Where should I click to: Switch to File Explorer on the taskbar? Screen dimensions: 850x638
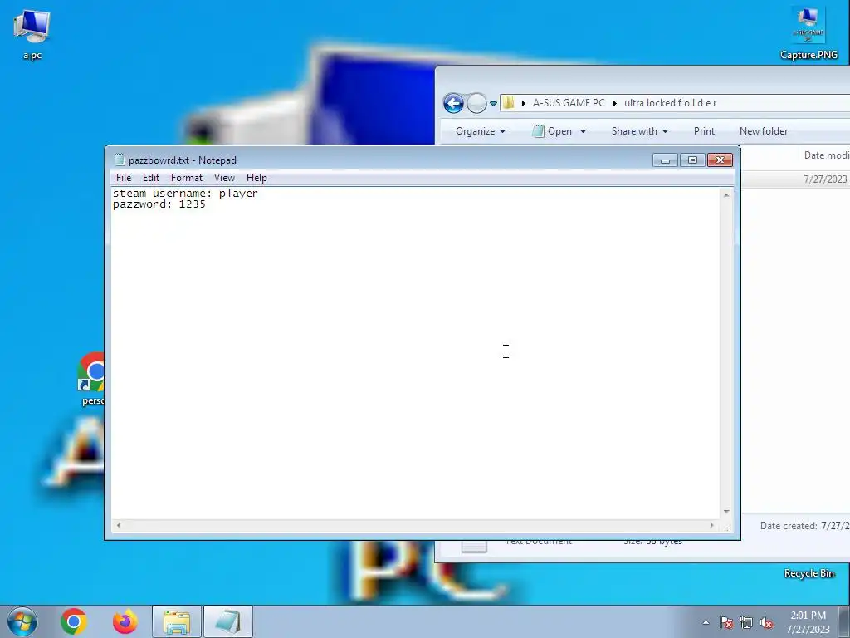[177, 621]
